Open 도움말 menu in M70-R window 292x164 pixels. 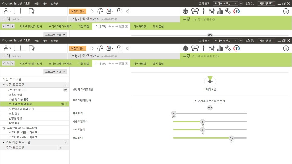(54, 3)
